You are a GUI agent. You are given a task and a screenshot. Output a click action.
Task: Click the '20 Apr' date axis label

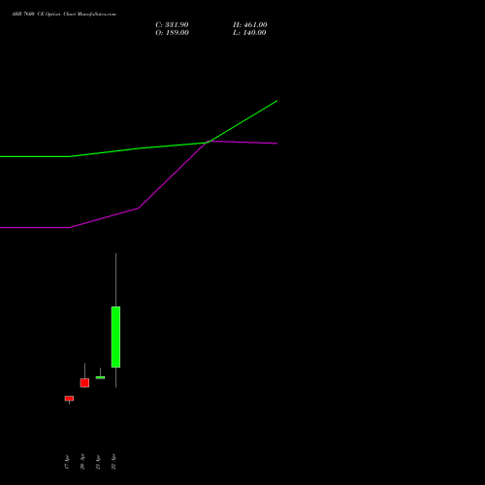(82, 462)
